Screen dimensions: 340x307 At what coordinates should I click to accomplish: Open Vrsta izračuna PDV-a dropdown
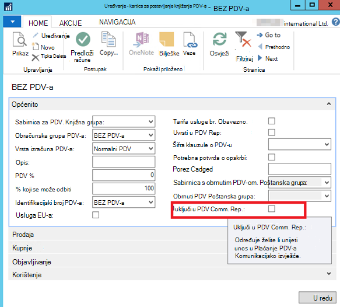pos(124,149)
